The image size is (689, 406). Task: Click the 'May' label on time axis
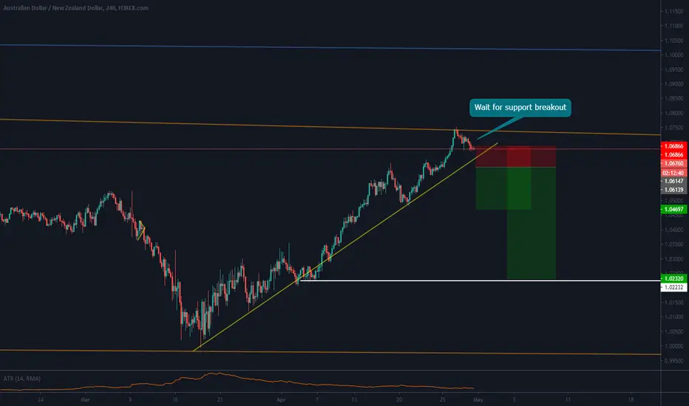(x=478, y=400)
